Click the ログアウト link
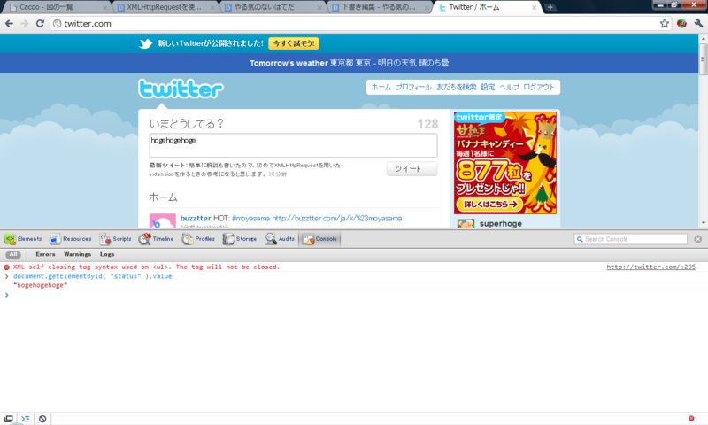Screen dimensions: 708x425 click(539, 87)
